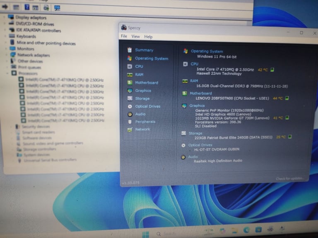Select System devices in Device Manager tree
318x238 pixels.
click(x=37, y=155)
